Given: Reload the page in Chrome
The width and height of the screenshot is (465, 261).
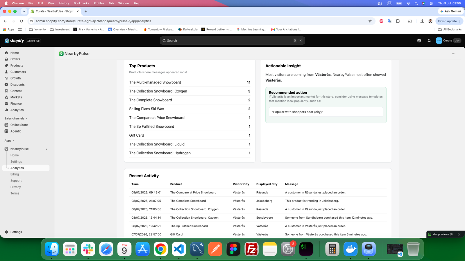Looking at the screenshot, I should tap(22, 21).
